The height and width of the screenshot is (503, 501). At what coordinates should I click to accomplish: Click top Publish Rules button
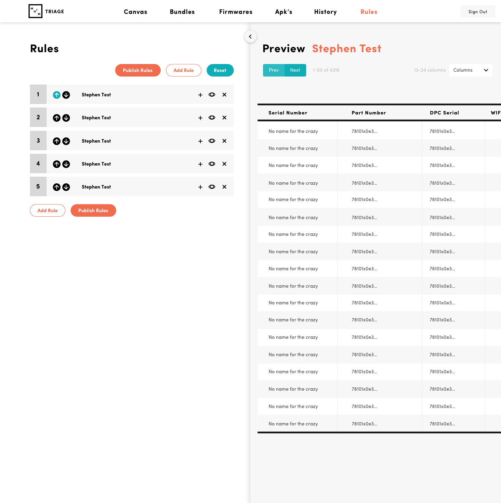(138, 70)
